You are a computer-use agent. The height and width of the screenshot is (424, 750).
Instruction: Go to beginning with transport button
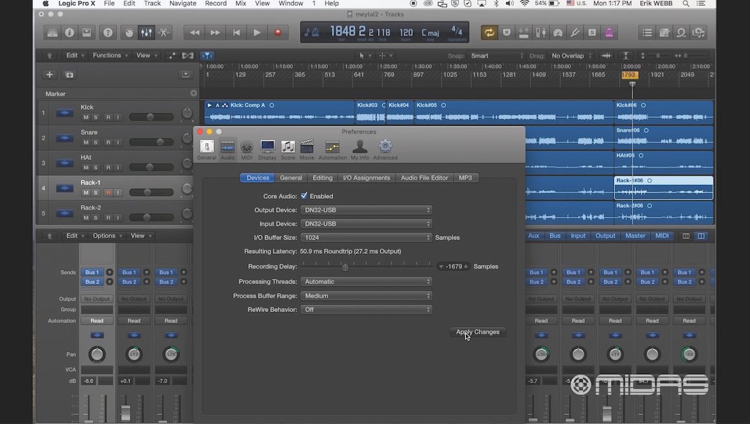(237, 32)
